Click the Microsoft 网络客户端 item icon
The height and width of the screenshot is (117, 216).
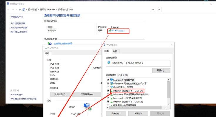(x=112, y=80)
